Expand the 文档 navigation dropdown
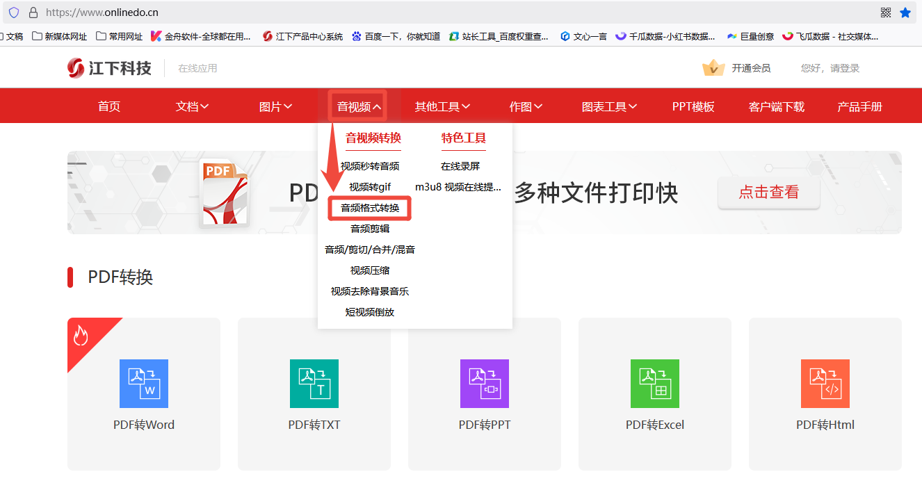Screen dimensions: 922x481 [x=193, y=106]
